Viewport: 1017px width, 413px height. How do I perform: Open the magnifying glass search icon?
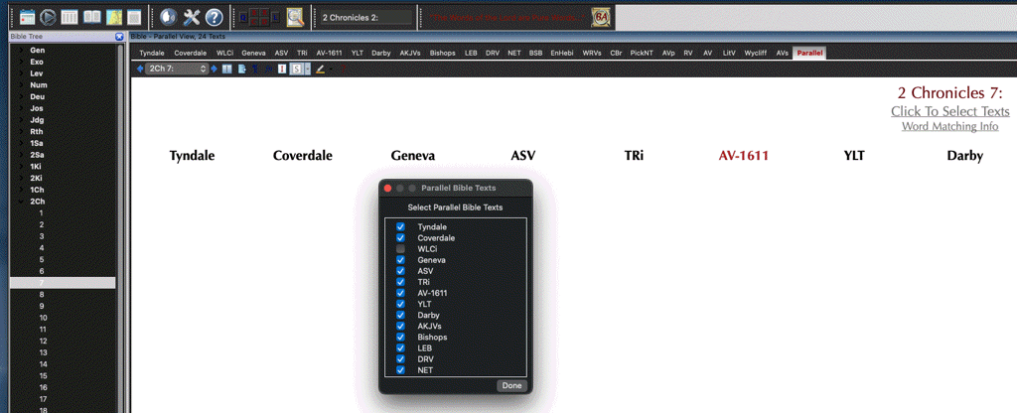point(295,17)
